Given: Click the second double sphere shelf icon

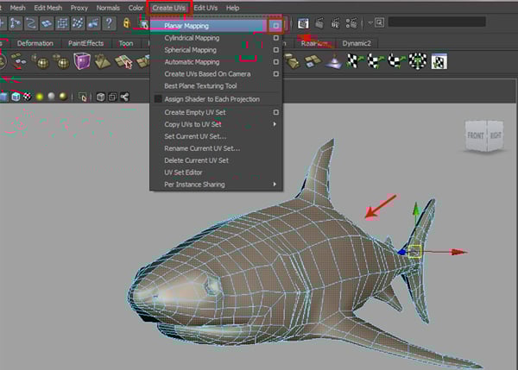Looking at the screenshot, I should click(61, 61).
